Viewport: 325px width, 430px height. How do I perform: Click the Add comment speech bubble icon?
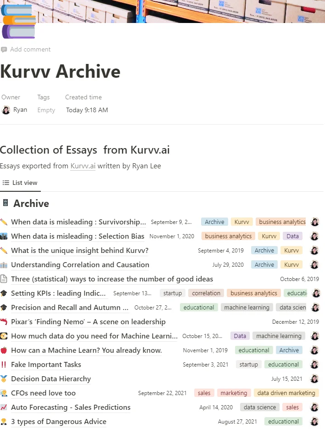point(4,50)
